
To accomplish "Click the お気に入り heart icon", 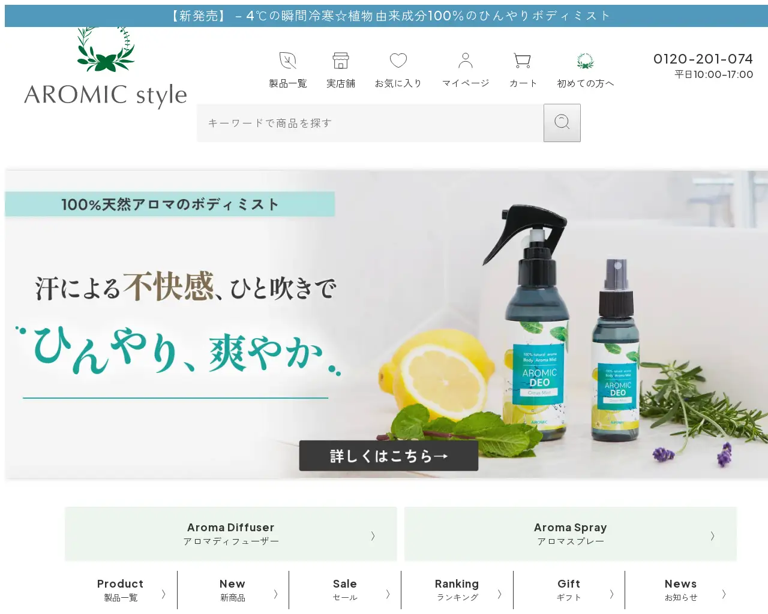I will click(398, 60).
